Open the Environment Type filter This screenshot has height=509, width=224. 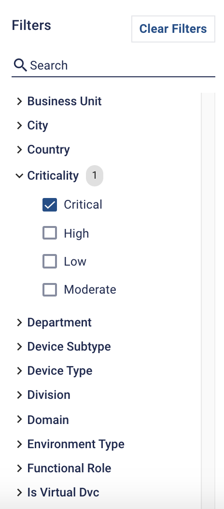tap(19, 444)
